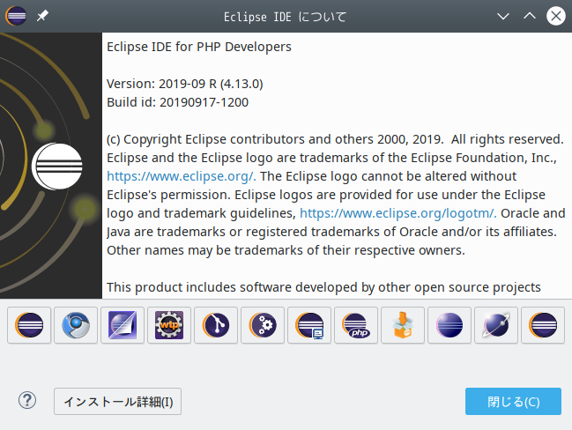The image size is (572, 430).
Task: Open the Marketplace orange box icon
Action: tap(403, 325)
